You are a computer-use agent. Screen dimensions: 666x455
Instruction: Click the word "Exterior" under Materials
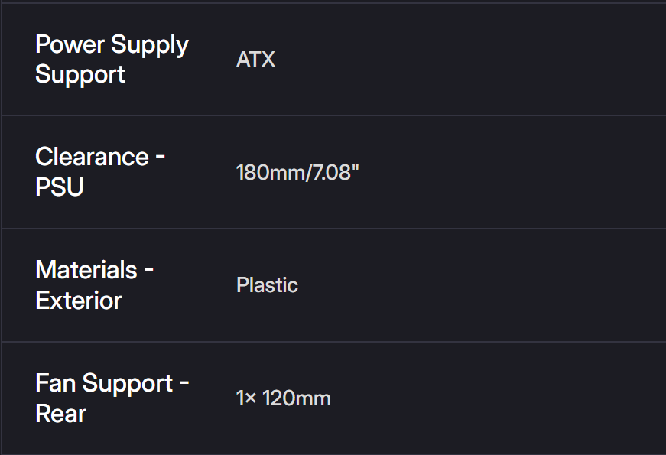click(x=78, y=301)
